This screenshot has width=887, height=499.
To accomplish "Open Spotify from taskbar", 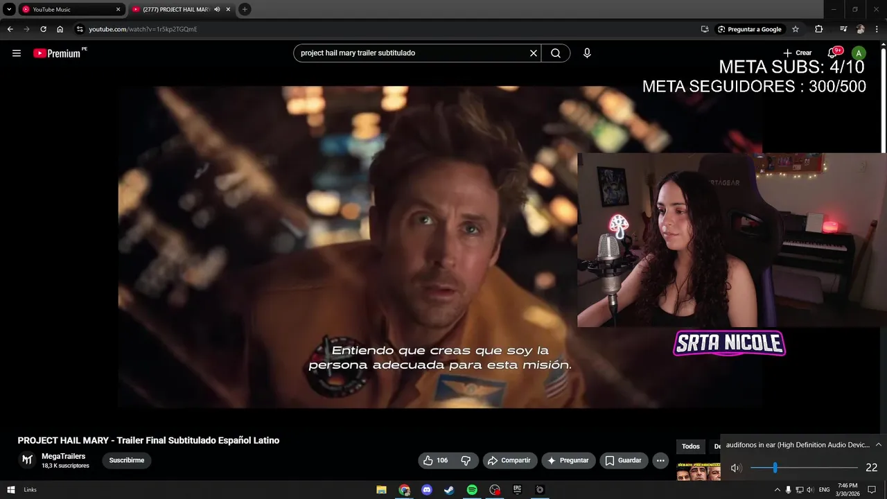I will (x=472, y=490).
